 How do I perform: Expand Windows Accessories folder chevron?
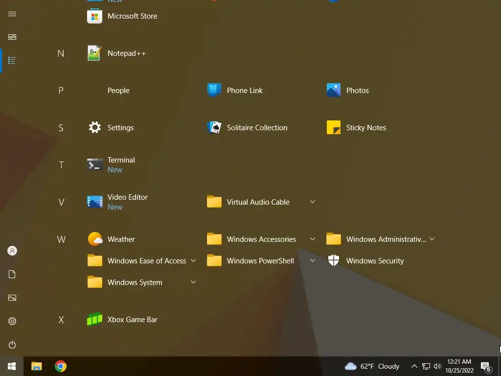313,239
